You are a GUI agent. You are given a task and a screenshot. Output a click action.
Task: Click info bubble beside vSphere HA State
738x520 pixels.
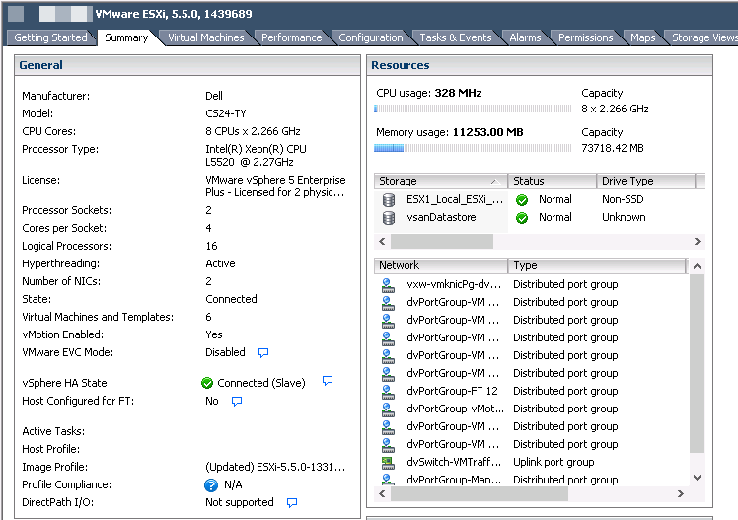(x=328, y=382)
